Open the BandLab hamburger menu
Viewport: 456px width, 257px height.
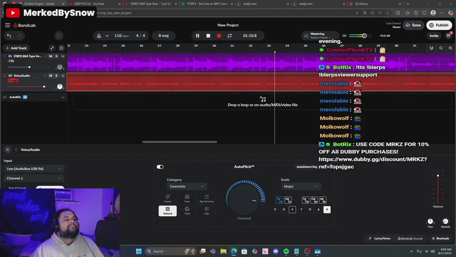(x=7, y=25)
